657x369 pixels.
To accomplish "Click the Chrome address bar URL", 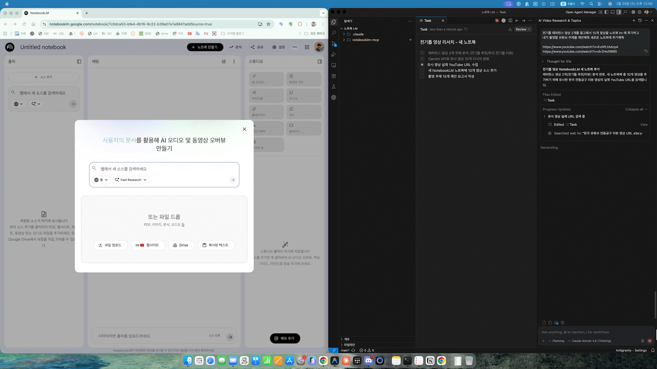I will coord(131,24).
